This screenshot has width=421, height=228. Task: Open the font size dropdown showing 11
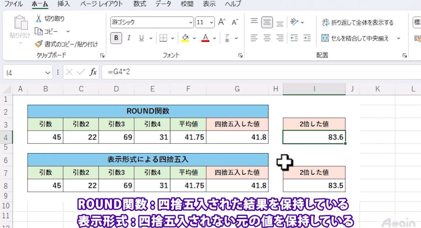tap(212, 22)
